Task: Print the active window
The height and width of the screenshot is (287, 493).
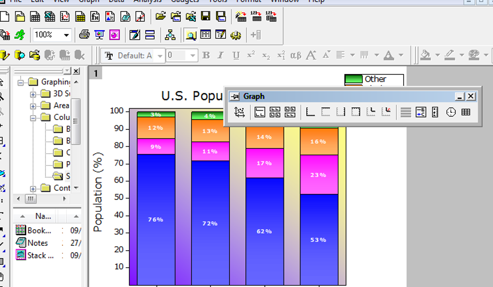Action: pos(84,35)
